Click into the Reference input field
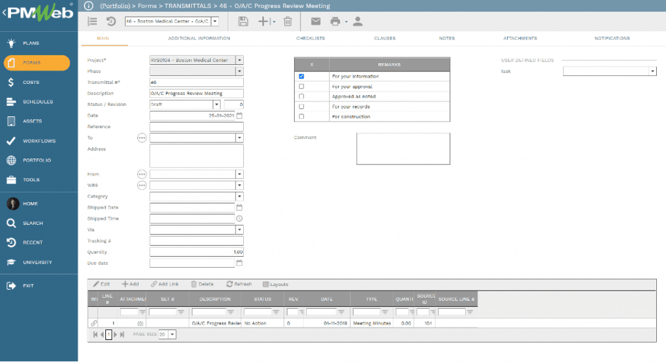Viewport: 666px width, 362px height. pos(196,127)
